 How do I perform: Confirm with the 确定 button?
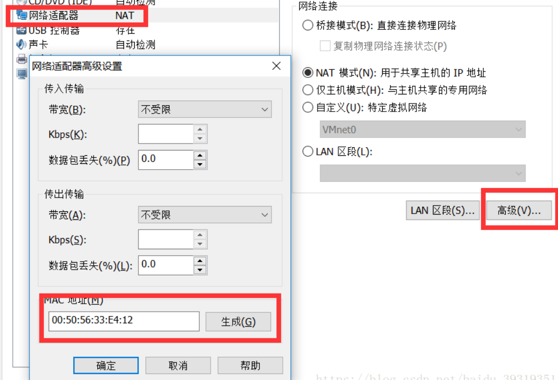coord(106,366)
